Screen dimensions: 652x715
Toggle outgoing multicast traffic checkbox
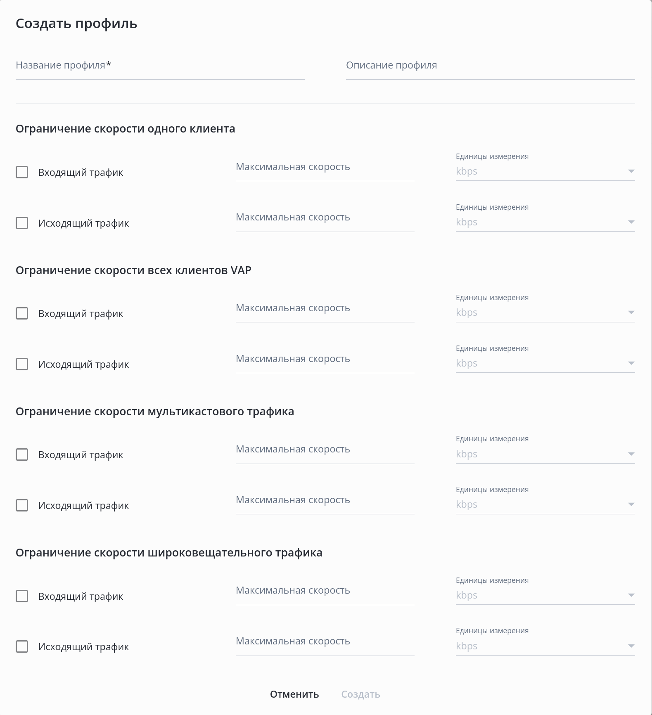[22, 505]
